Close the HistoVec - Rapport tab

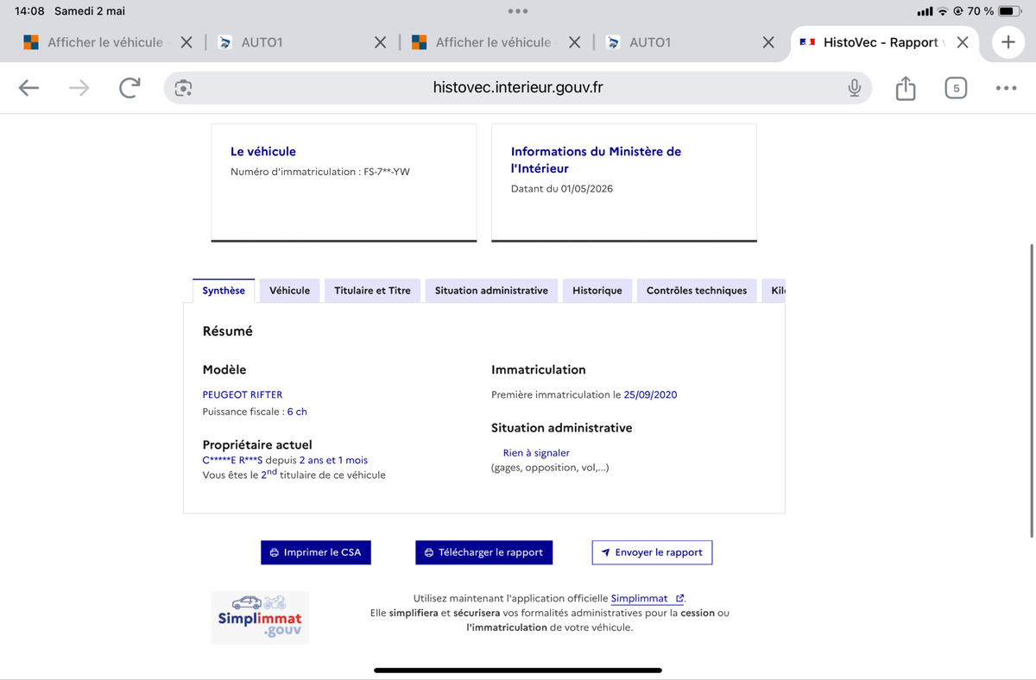click(x=963, y=42)
